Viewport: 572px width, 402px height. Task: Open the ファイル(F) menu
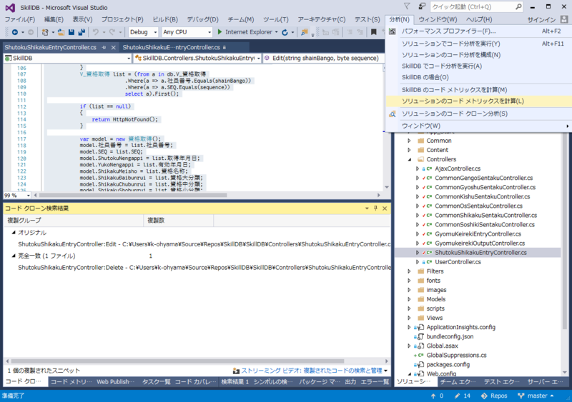point(20,19)
